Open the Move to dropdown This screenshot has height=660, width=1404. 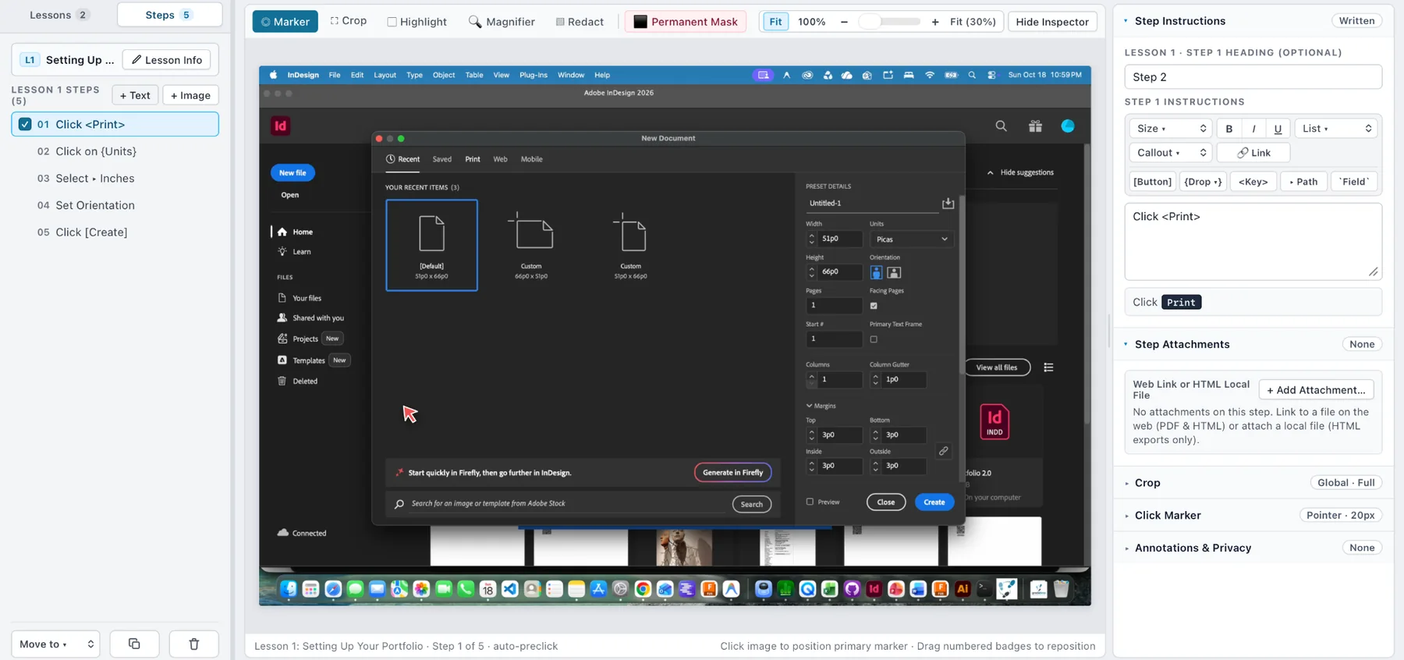55,644
